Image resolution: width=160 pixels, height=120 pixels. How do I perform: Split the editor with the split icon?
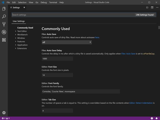152,7
